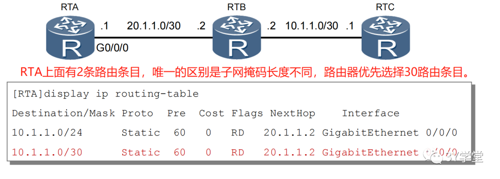Click red "RD" flag in the 10.1.1.0/30 row

pos(238,153)
